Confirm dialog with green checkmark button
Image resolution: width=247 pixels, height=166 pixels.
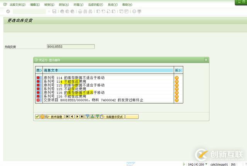(37, 116)
